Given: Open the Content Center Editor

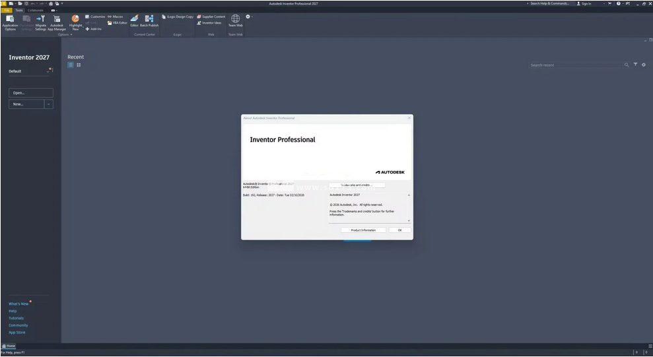Looking at the screenshot, I should [x=134, y=20].
